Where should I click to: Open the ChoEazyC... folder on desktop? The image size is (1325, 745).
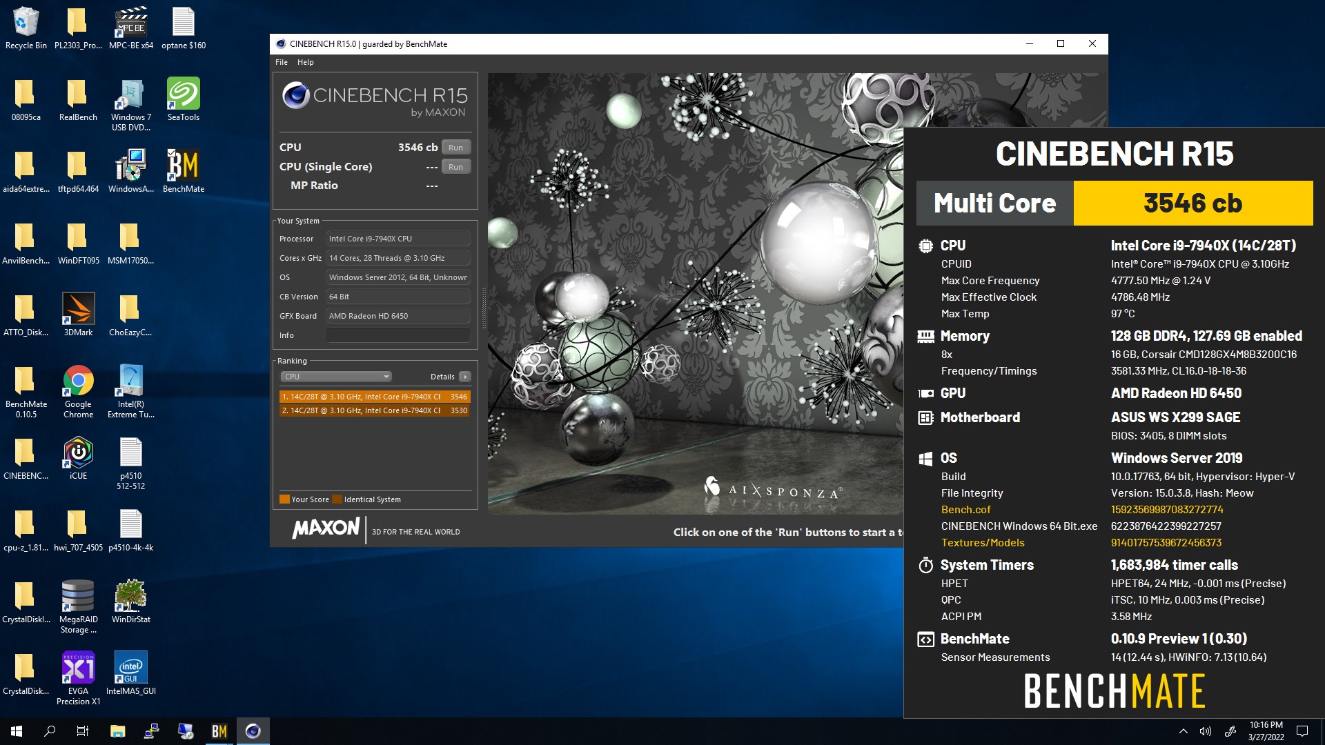click(x=130, y=315)
